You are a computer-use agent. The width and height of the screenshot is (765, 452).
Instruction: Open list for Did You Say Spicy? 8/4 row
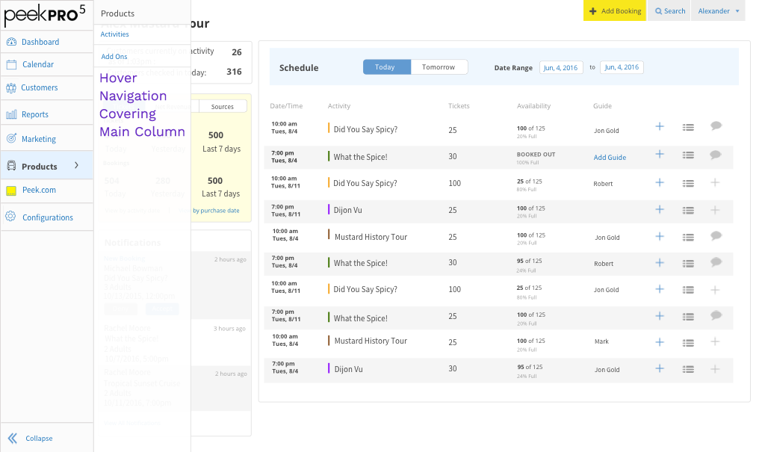688,128
